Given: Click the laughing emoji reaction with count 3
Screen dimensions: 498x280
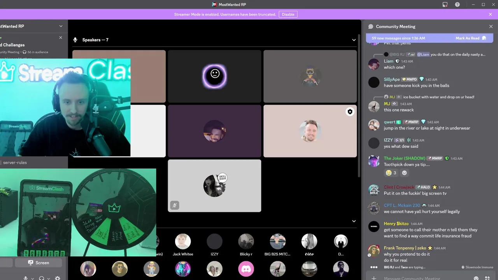Looking at the screenshot, I should click(x=391, y=173).
